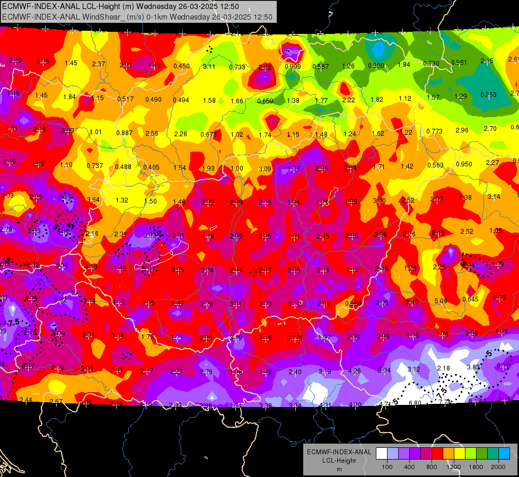Click the wind shear value 0.659
The image size is (519, 477).
pos(265,101)
